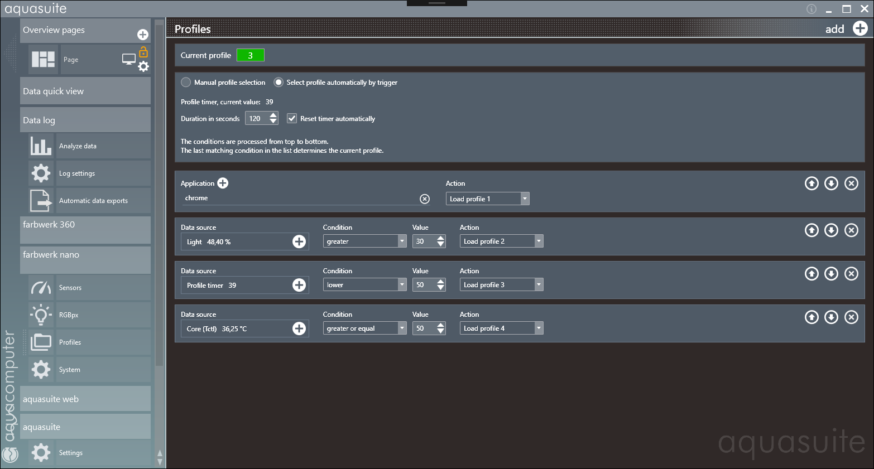This screenshot has width=874, height=469.
Task: Toggle Reset timer automatically checkbox
Action: [291, 118]
